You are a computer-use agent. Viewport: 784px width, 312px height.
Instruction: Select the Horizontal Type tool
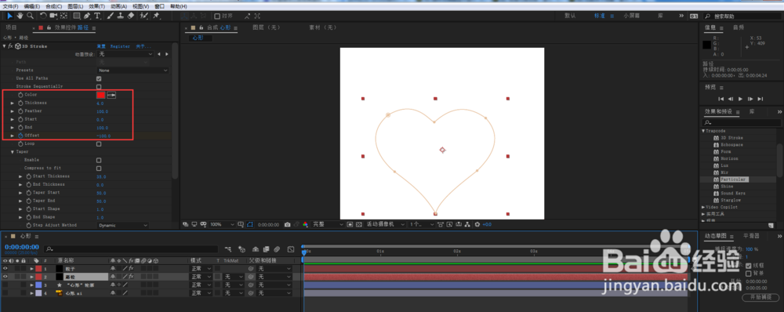point(97,16)
